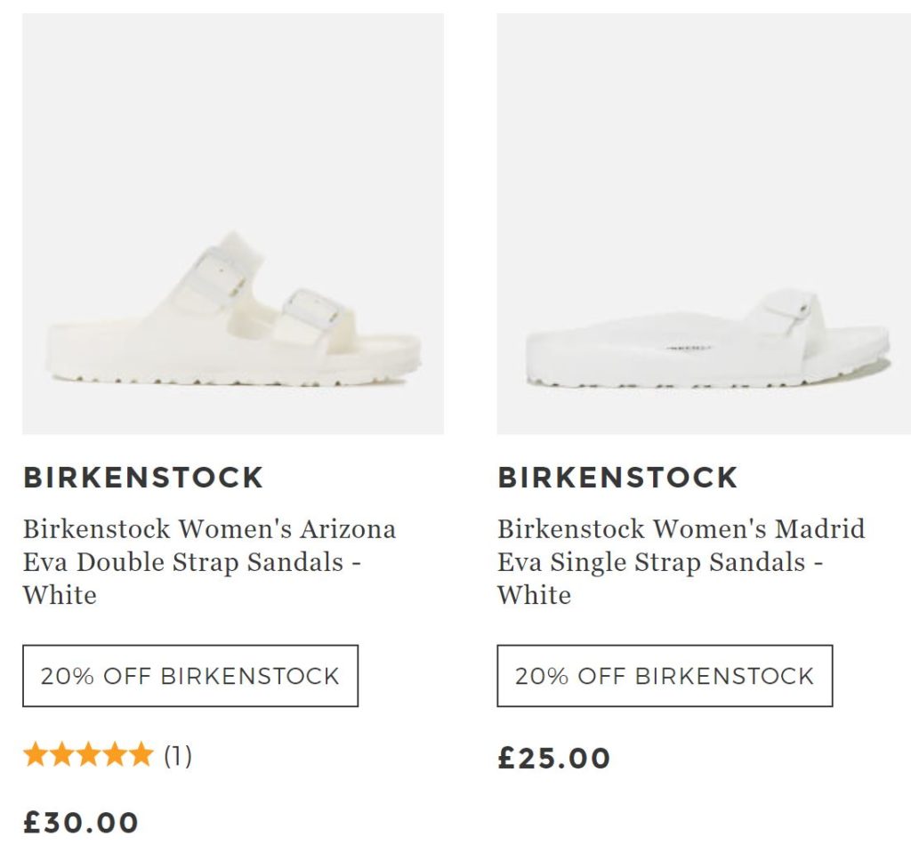Open the Birkenstock Women's Madrid Eva product link

681,561
